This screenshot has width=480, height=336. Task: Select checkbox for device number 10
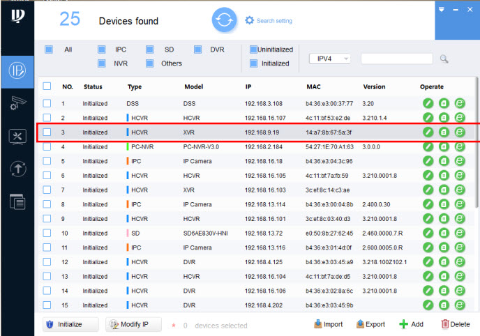click(x=47, y=233)
